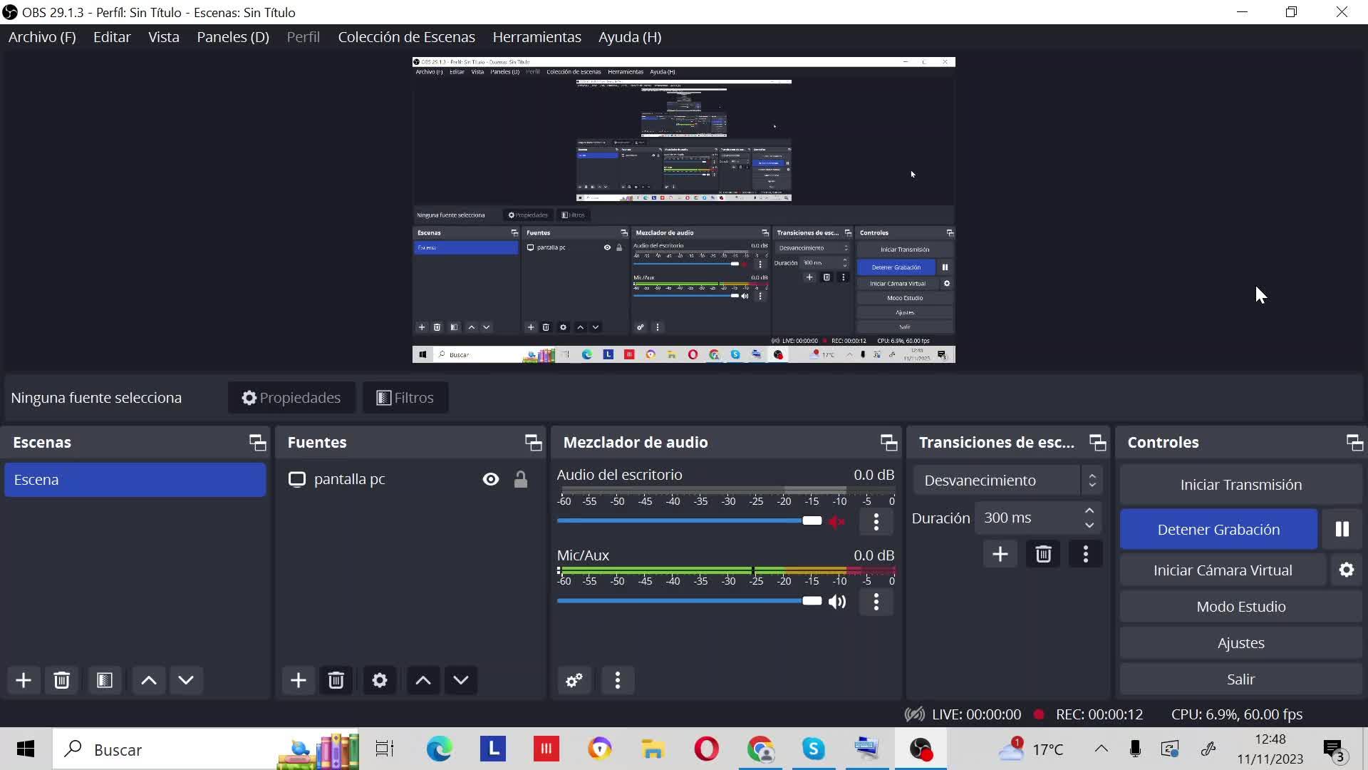Open Desvanecimiento transition dropdown
Screen dimensions: 1368x770
point(1007,481)
